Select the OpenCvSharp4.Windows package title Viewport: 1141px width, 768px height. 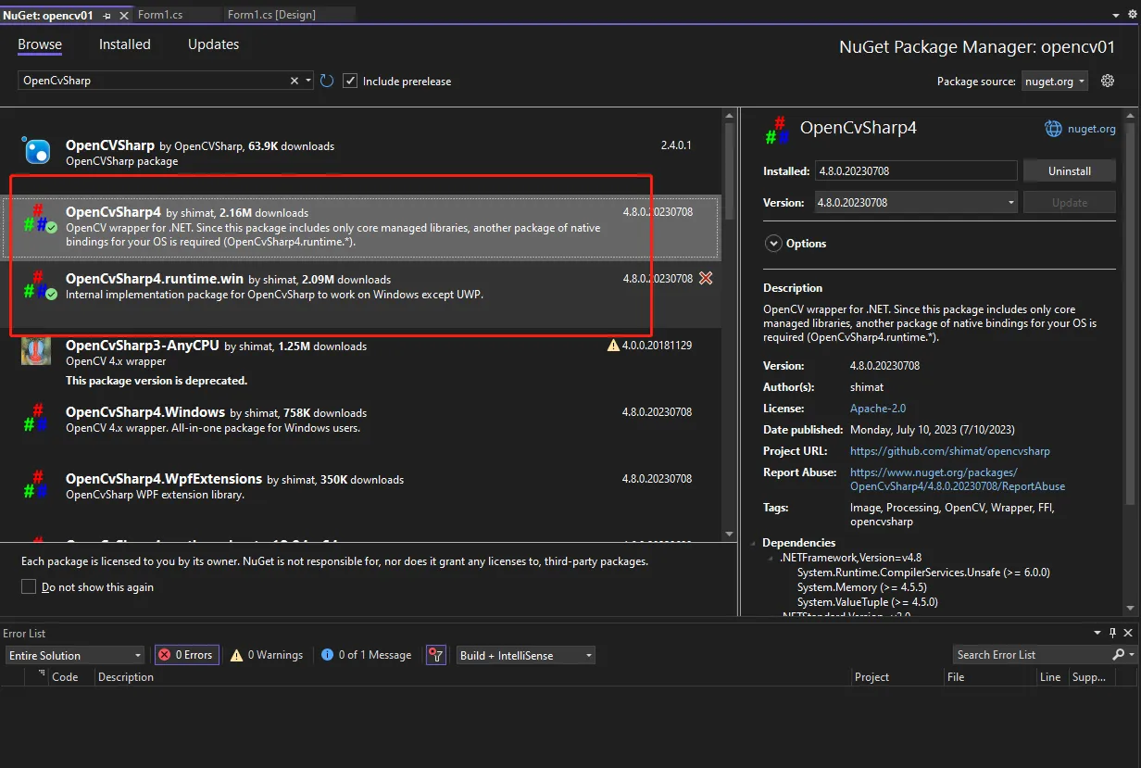[x=145, y=412]
